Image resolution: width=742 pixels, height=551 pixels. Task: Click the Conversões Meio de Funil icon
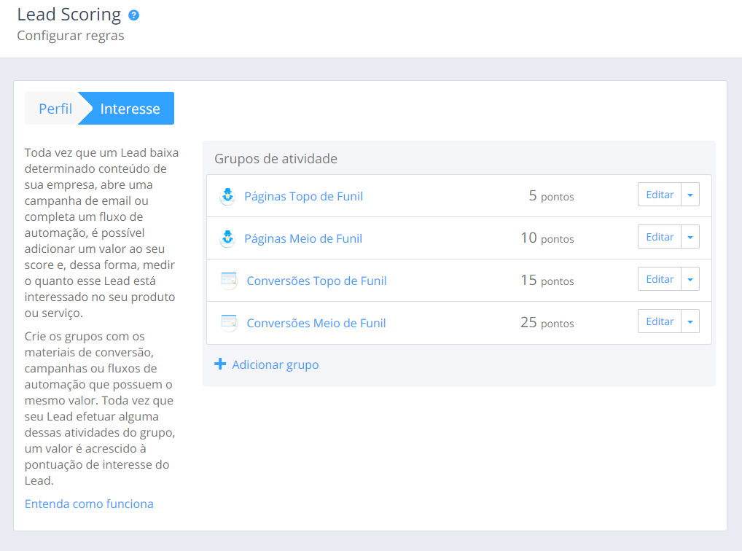[229, 323]
